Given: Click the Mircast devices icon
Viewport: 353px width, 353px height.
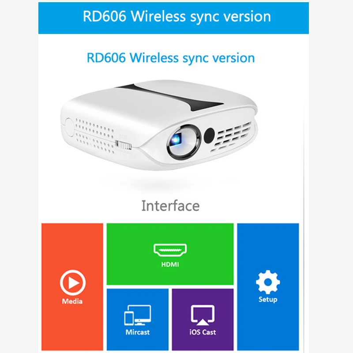Looking at the screenshot, I should pos(138,315).
